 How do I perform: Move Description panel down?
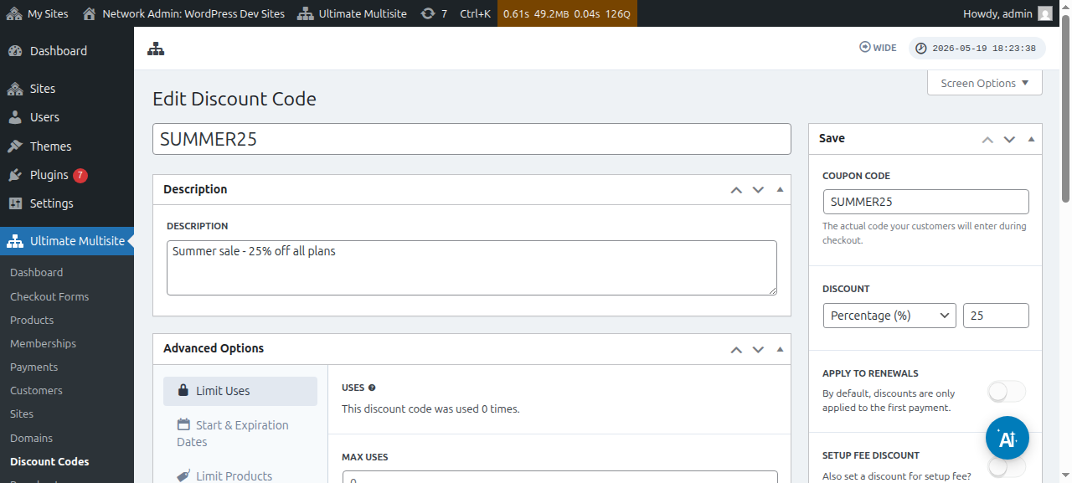[758, 190]
